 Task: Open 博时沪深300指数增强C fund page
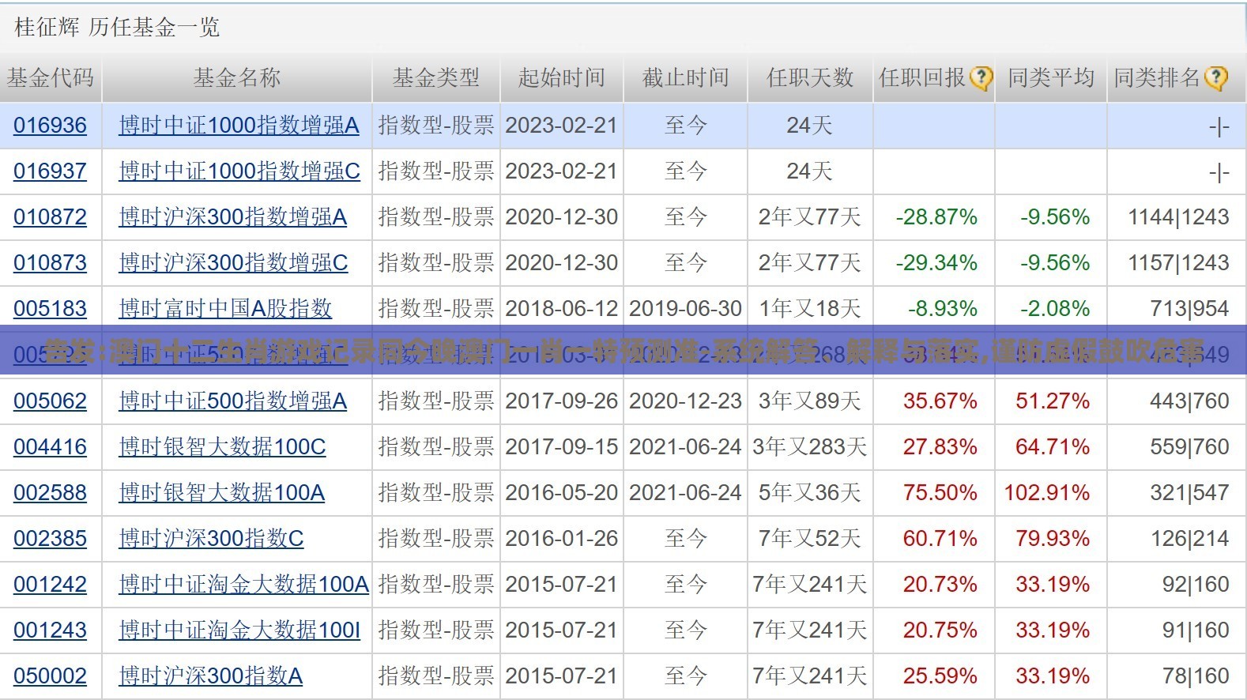(233, 263)
